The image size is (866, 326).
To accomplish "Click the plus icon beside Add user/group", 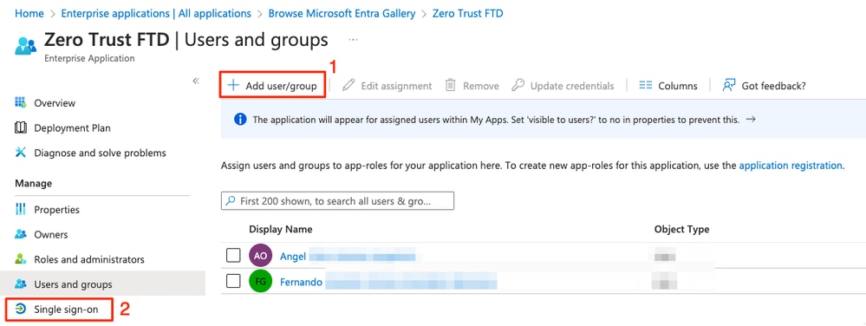I will pos(233,86).
